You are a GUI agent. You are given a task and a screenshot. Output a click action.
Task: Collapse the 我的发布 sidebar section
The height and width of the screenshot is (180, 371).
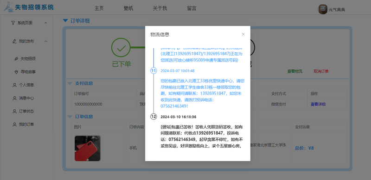pyautogui.click(x=45, y=41)
